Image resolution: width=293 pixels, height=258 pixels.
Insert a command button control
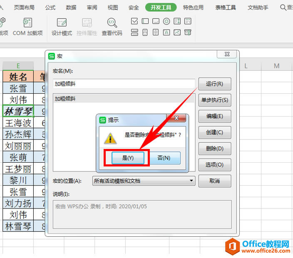tap(156, 21)
